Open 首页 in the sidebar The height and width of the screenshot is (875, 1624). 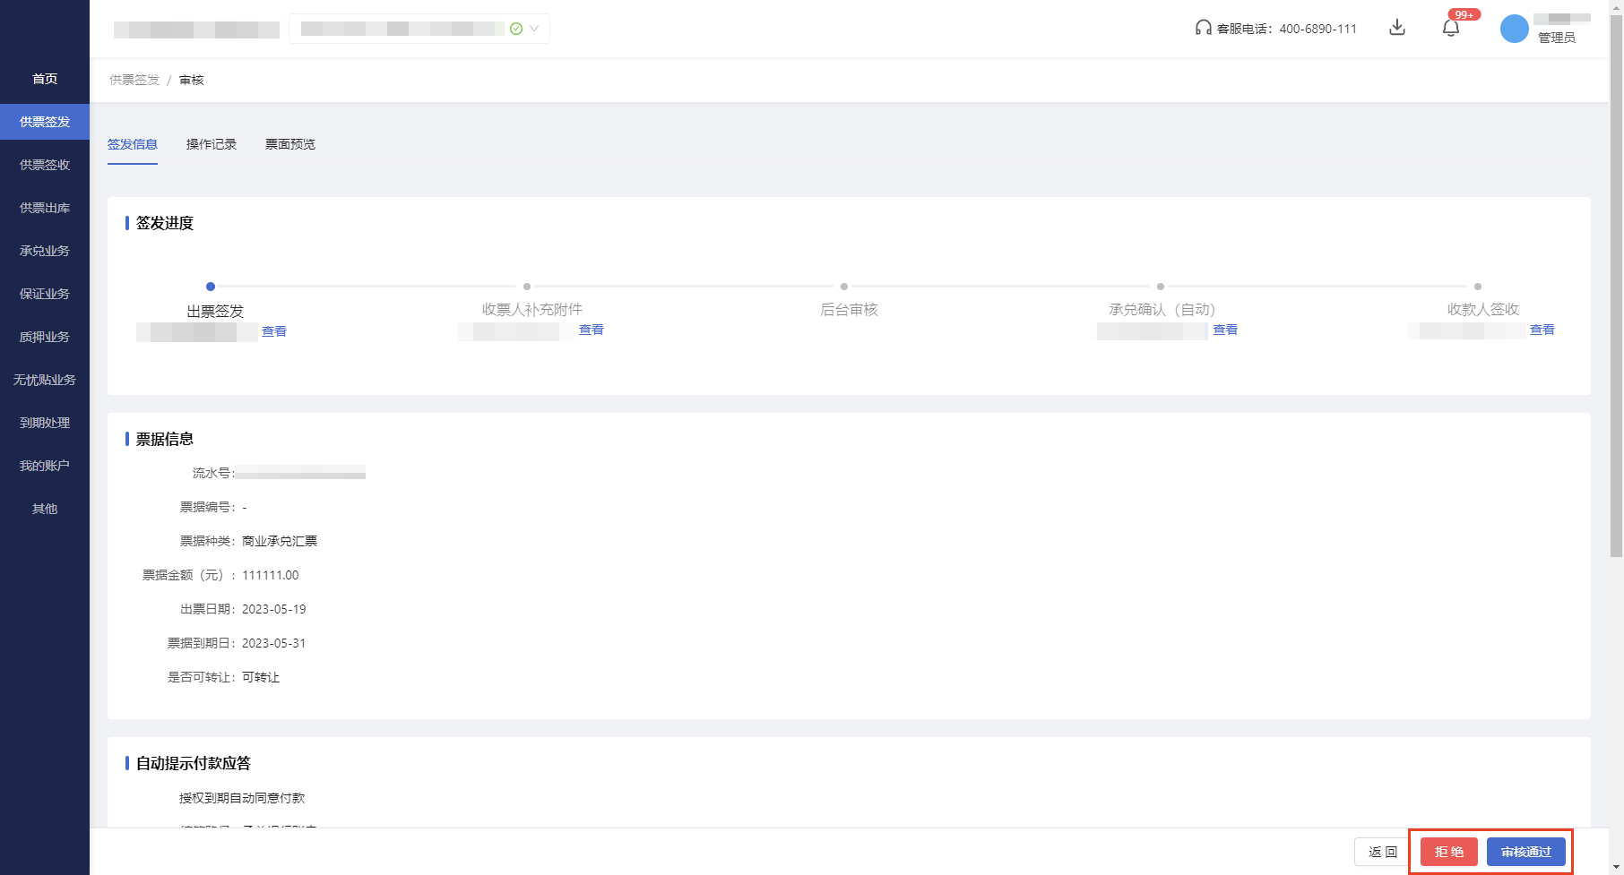(x=45, y=79)
